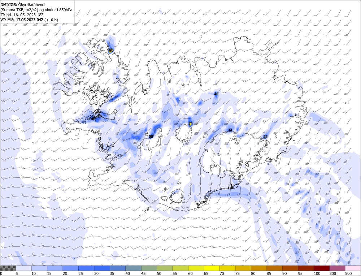Click the map value label 46

[x=93, y=119]
